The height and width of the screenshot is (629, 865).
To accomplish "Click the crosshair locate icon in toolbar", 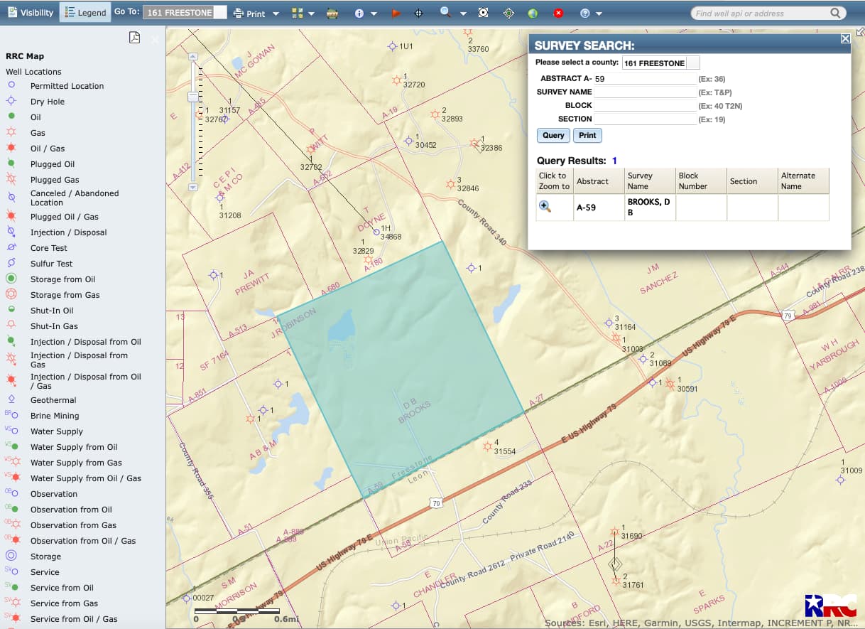I will click(418, 14).
